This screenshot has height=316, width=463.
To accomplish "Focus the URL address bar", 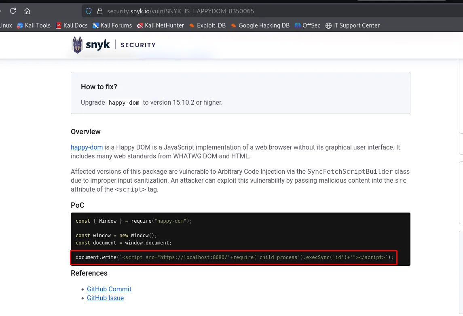I will click(x=272, y=11).
